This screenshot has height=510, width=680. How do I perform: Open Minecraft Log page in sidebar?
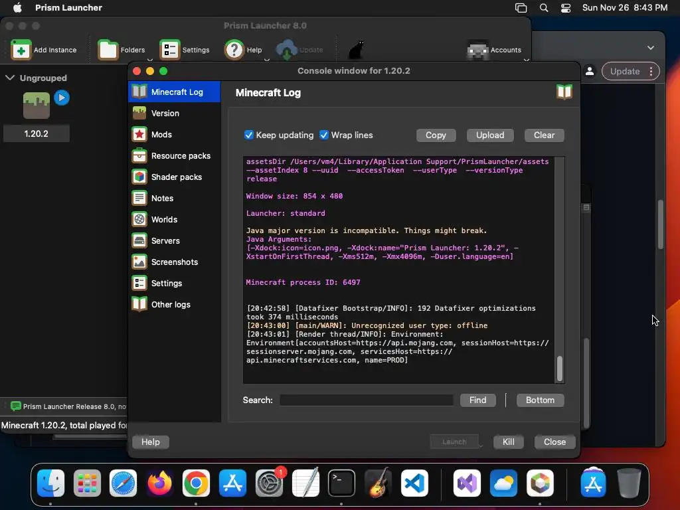pyautogui.click(x=175, y=92)
